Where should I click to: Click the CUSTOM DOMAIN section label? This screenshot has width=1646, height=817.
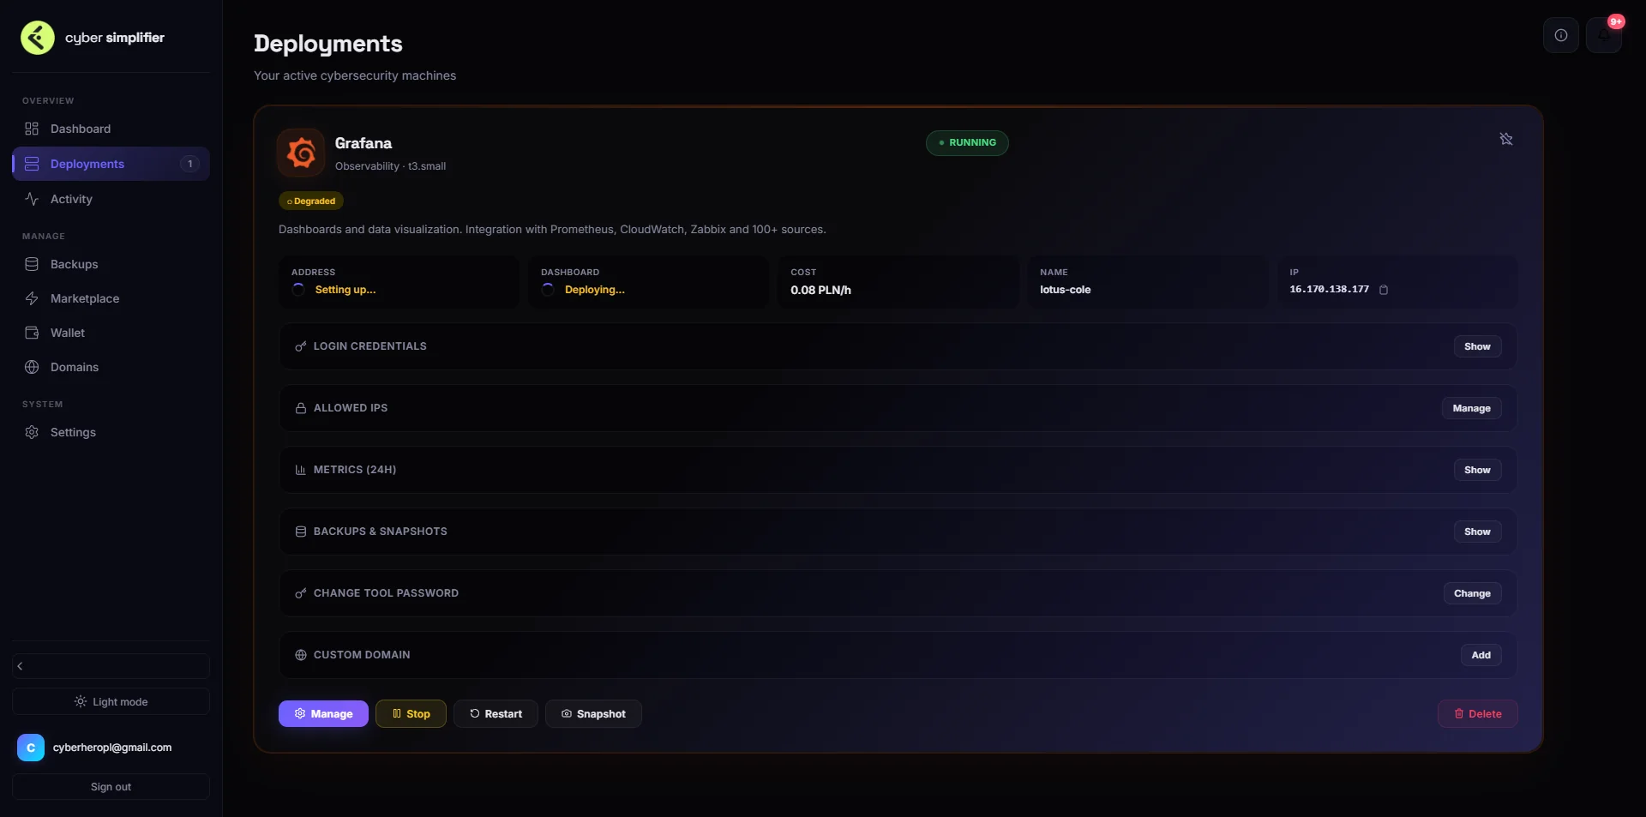click(362, 655)
